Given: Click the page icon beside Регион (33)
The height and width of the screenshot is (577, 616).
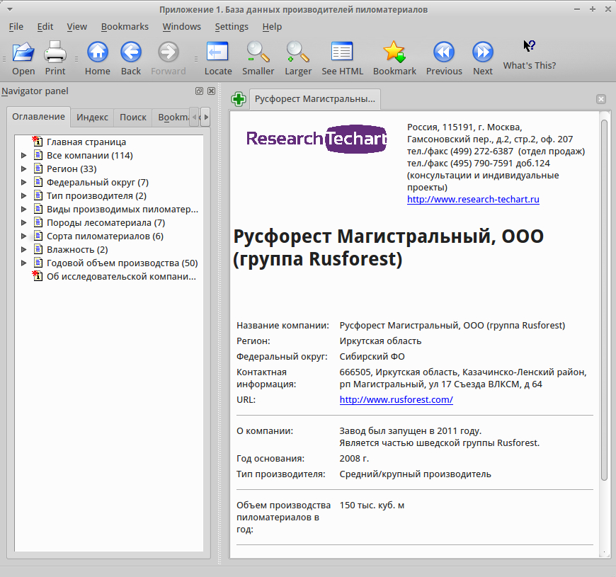Looking at the screenshot, I should pyautogui.click(x=38, y=168).
